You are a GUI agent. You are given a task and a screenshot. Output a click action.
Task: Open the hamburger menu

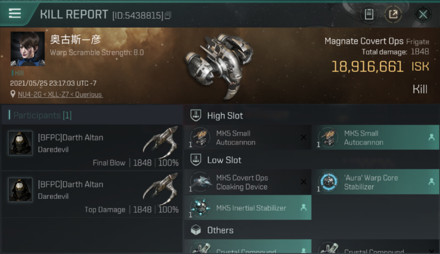point(15,14)
